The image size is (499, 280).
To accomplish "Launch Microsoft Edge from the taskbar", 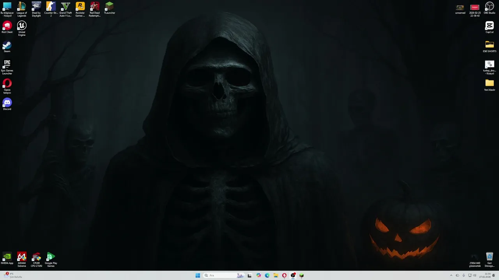I will click(267, 275).
